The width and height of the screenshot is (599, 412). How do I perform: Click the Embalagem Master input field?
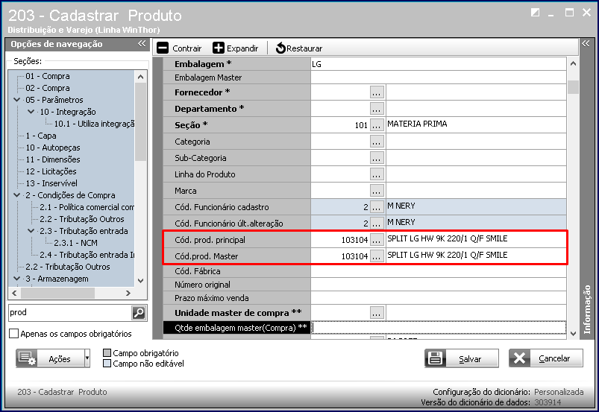pos(439,77)
